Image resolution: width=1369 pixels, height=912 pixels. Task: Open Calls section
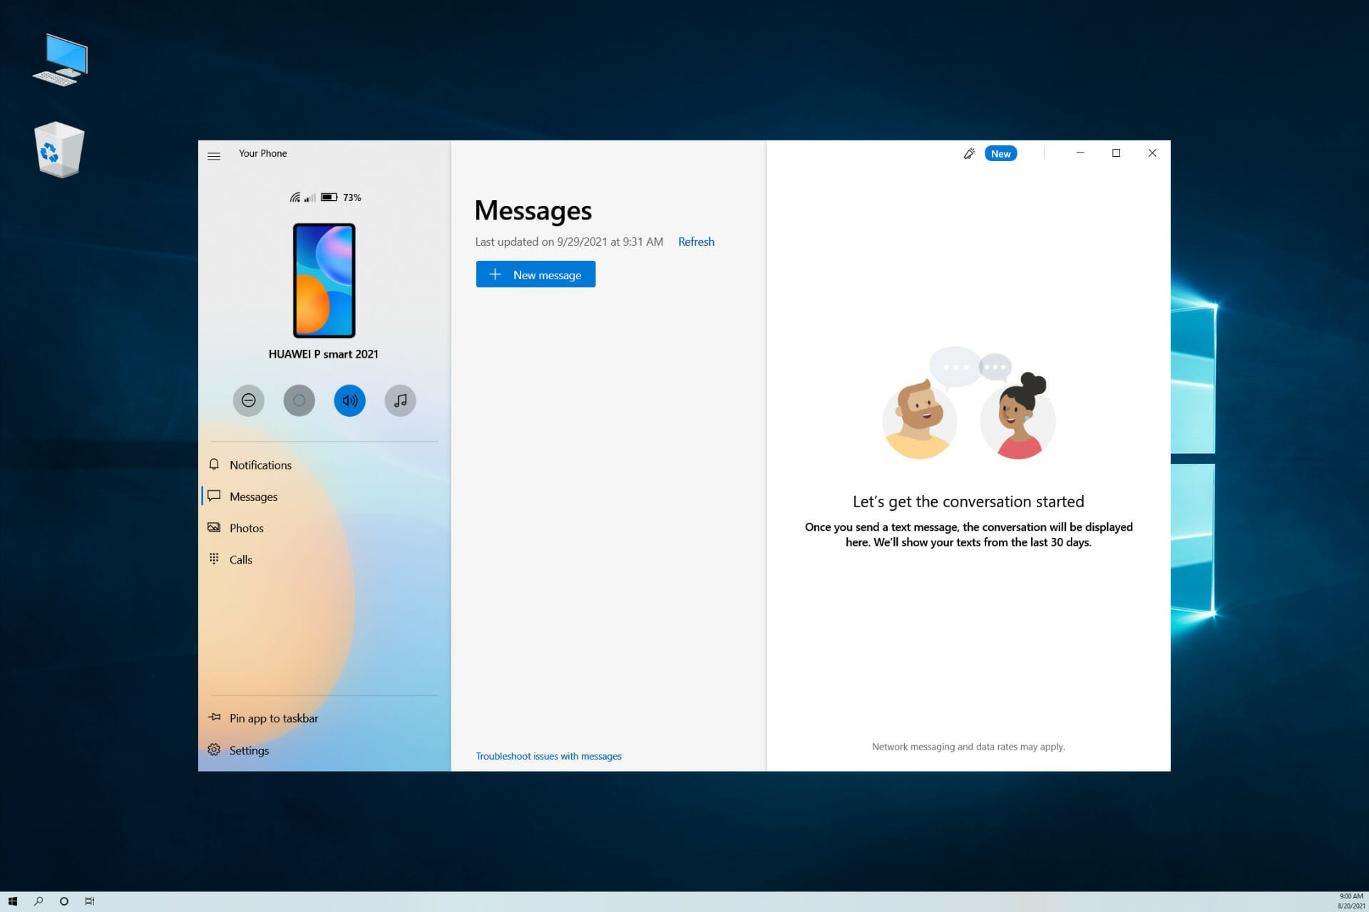click(324, 559)
